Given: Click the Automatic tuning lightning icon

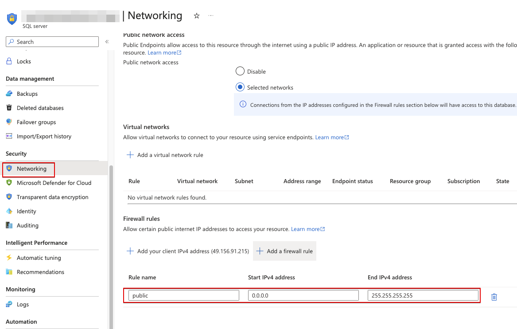Looking at the screenshot, I should click(x=9, y=258).
